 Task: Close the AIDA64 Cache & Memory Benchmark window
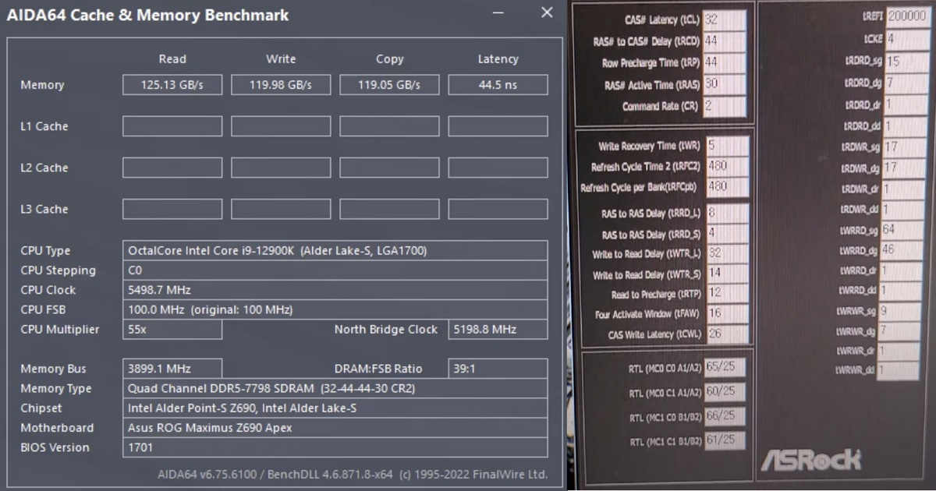click(547, 12)
